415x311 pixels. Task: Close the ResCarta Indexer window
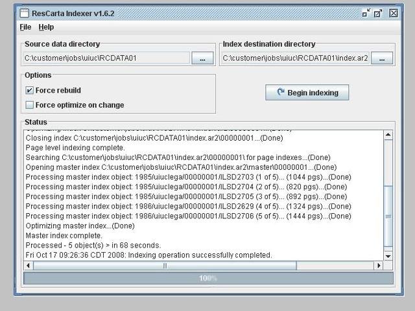click(393, 13)
